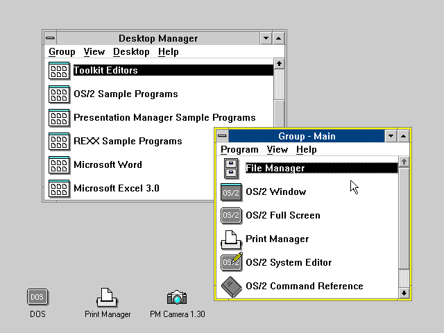Select the OS/2 Window text entry
Image resolution: width=444 pixels, height=333 pixels.
[276, 192]
